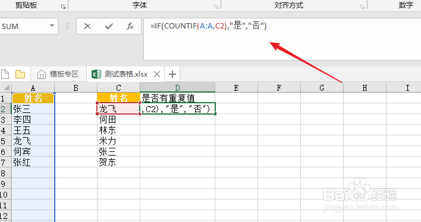The height and width of the screenshot is (222, 421).
Task: Click cell A3 containing 李四
Action: point(33,119)
